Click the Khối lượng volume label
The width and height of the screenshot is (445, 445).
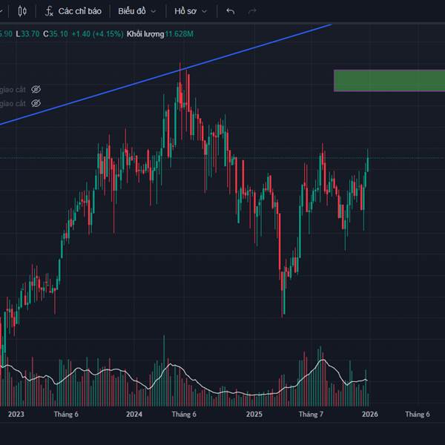[145, 34]
